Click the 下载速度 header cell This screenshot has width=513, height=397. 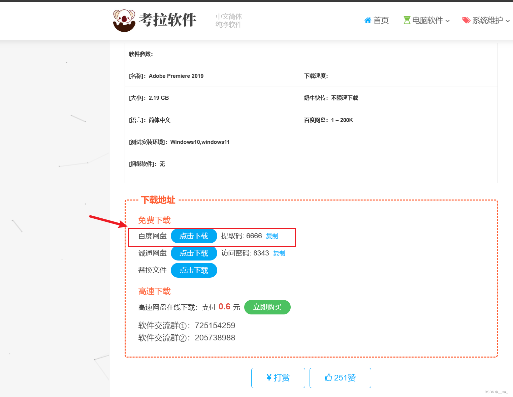399,76
